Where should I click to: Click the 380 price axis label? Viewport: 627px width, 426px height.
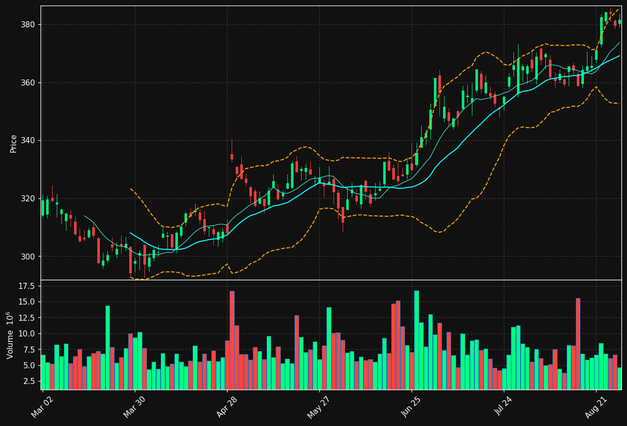tap(28, 25)
